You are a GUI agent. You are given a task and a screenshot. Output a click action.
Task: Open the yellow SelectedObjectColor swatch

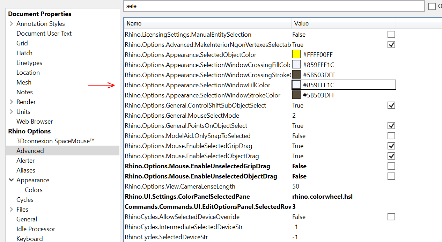point(296,54)
